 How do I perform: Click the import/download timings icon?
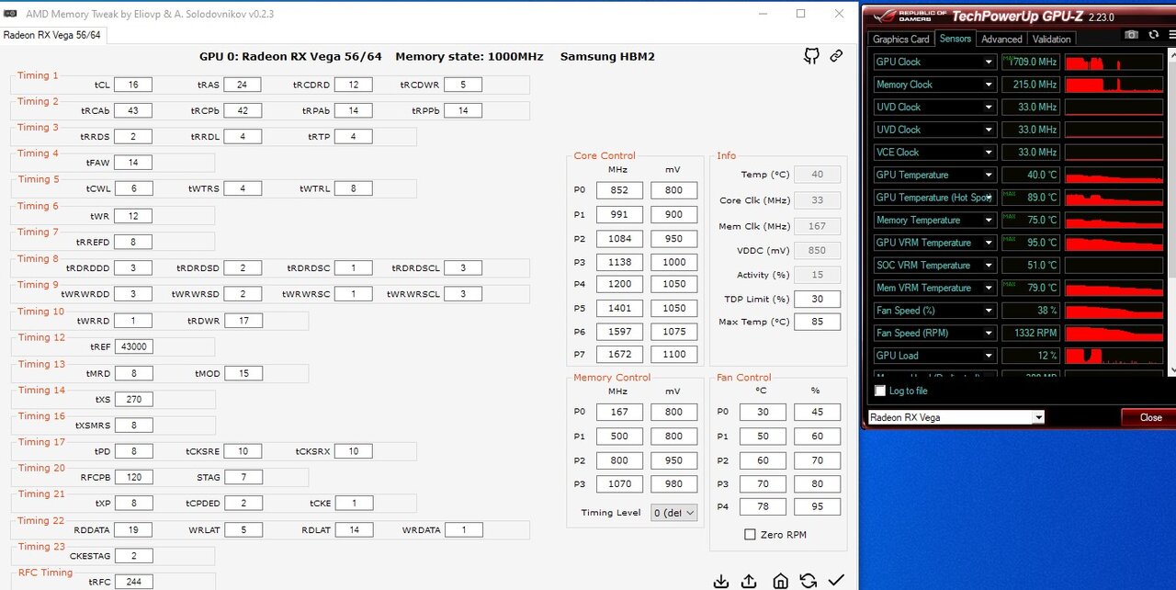tap(721, 581)
